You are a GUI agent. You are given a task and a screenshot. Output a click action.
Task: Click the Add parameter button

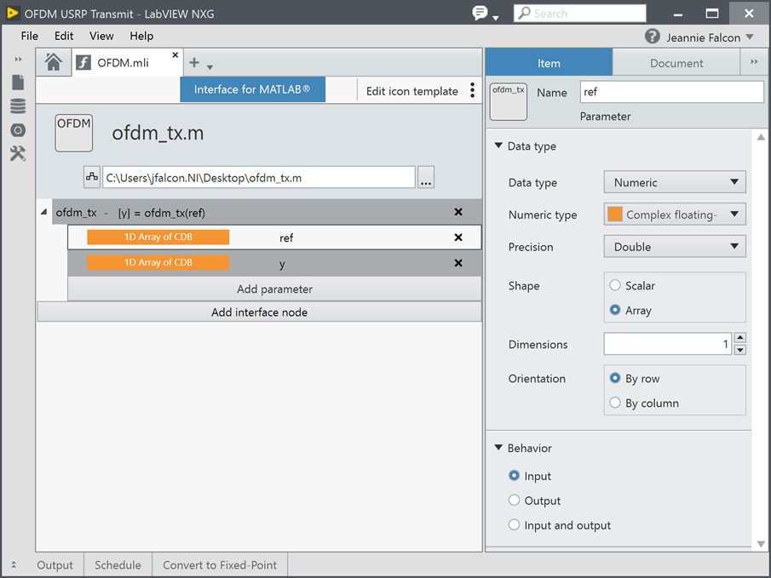click(x=274, y=289)
